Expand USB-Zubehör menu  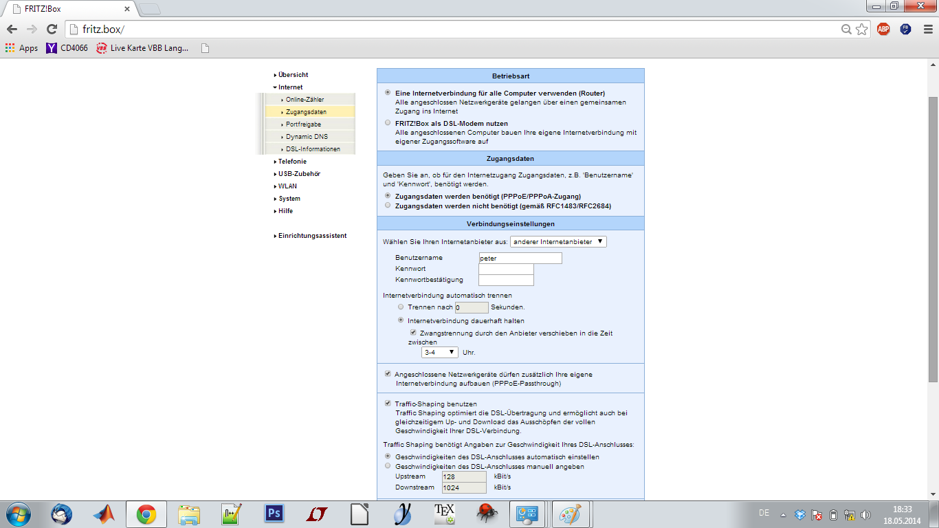[x=299, y=174]
